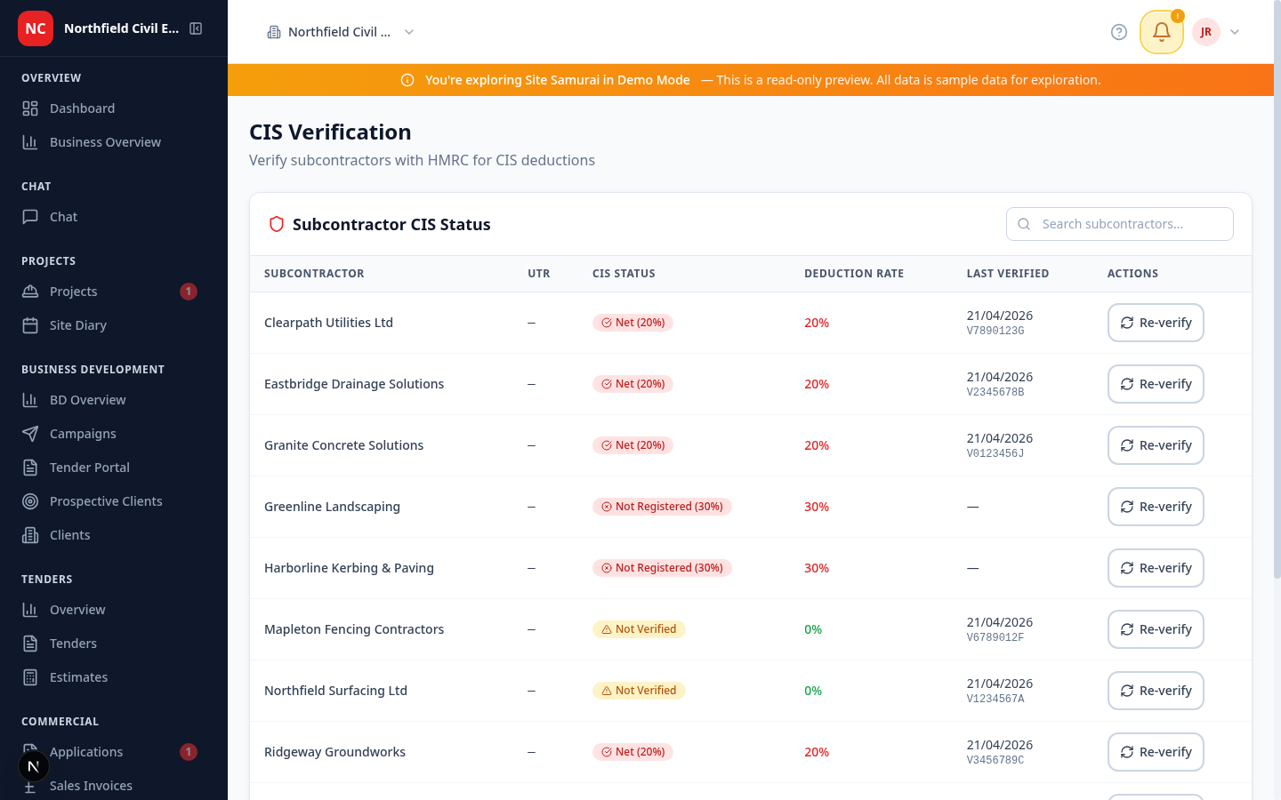Click the Net (20%) status pill for Ridgeway Groundworks
Viewport: 1281px width, 800px height.
pos(632,751)
